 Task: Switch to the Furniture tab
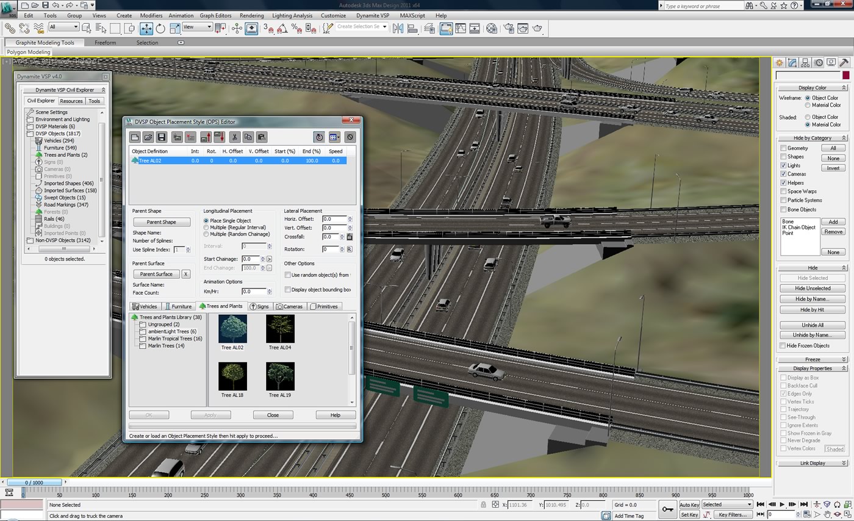click(x=178, y=306)
